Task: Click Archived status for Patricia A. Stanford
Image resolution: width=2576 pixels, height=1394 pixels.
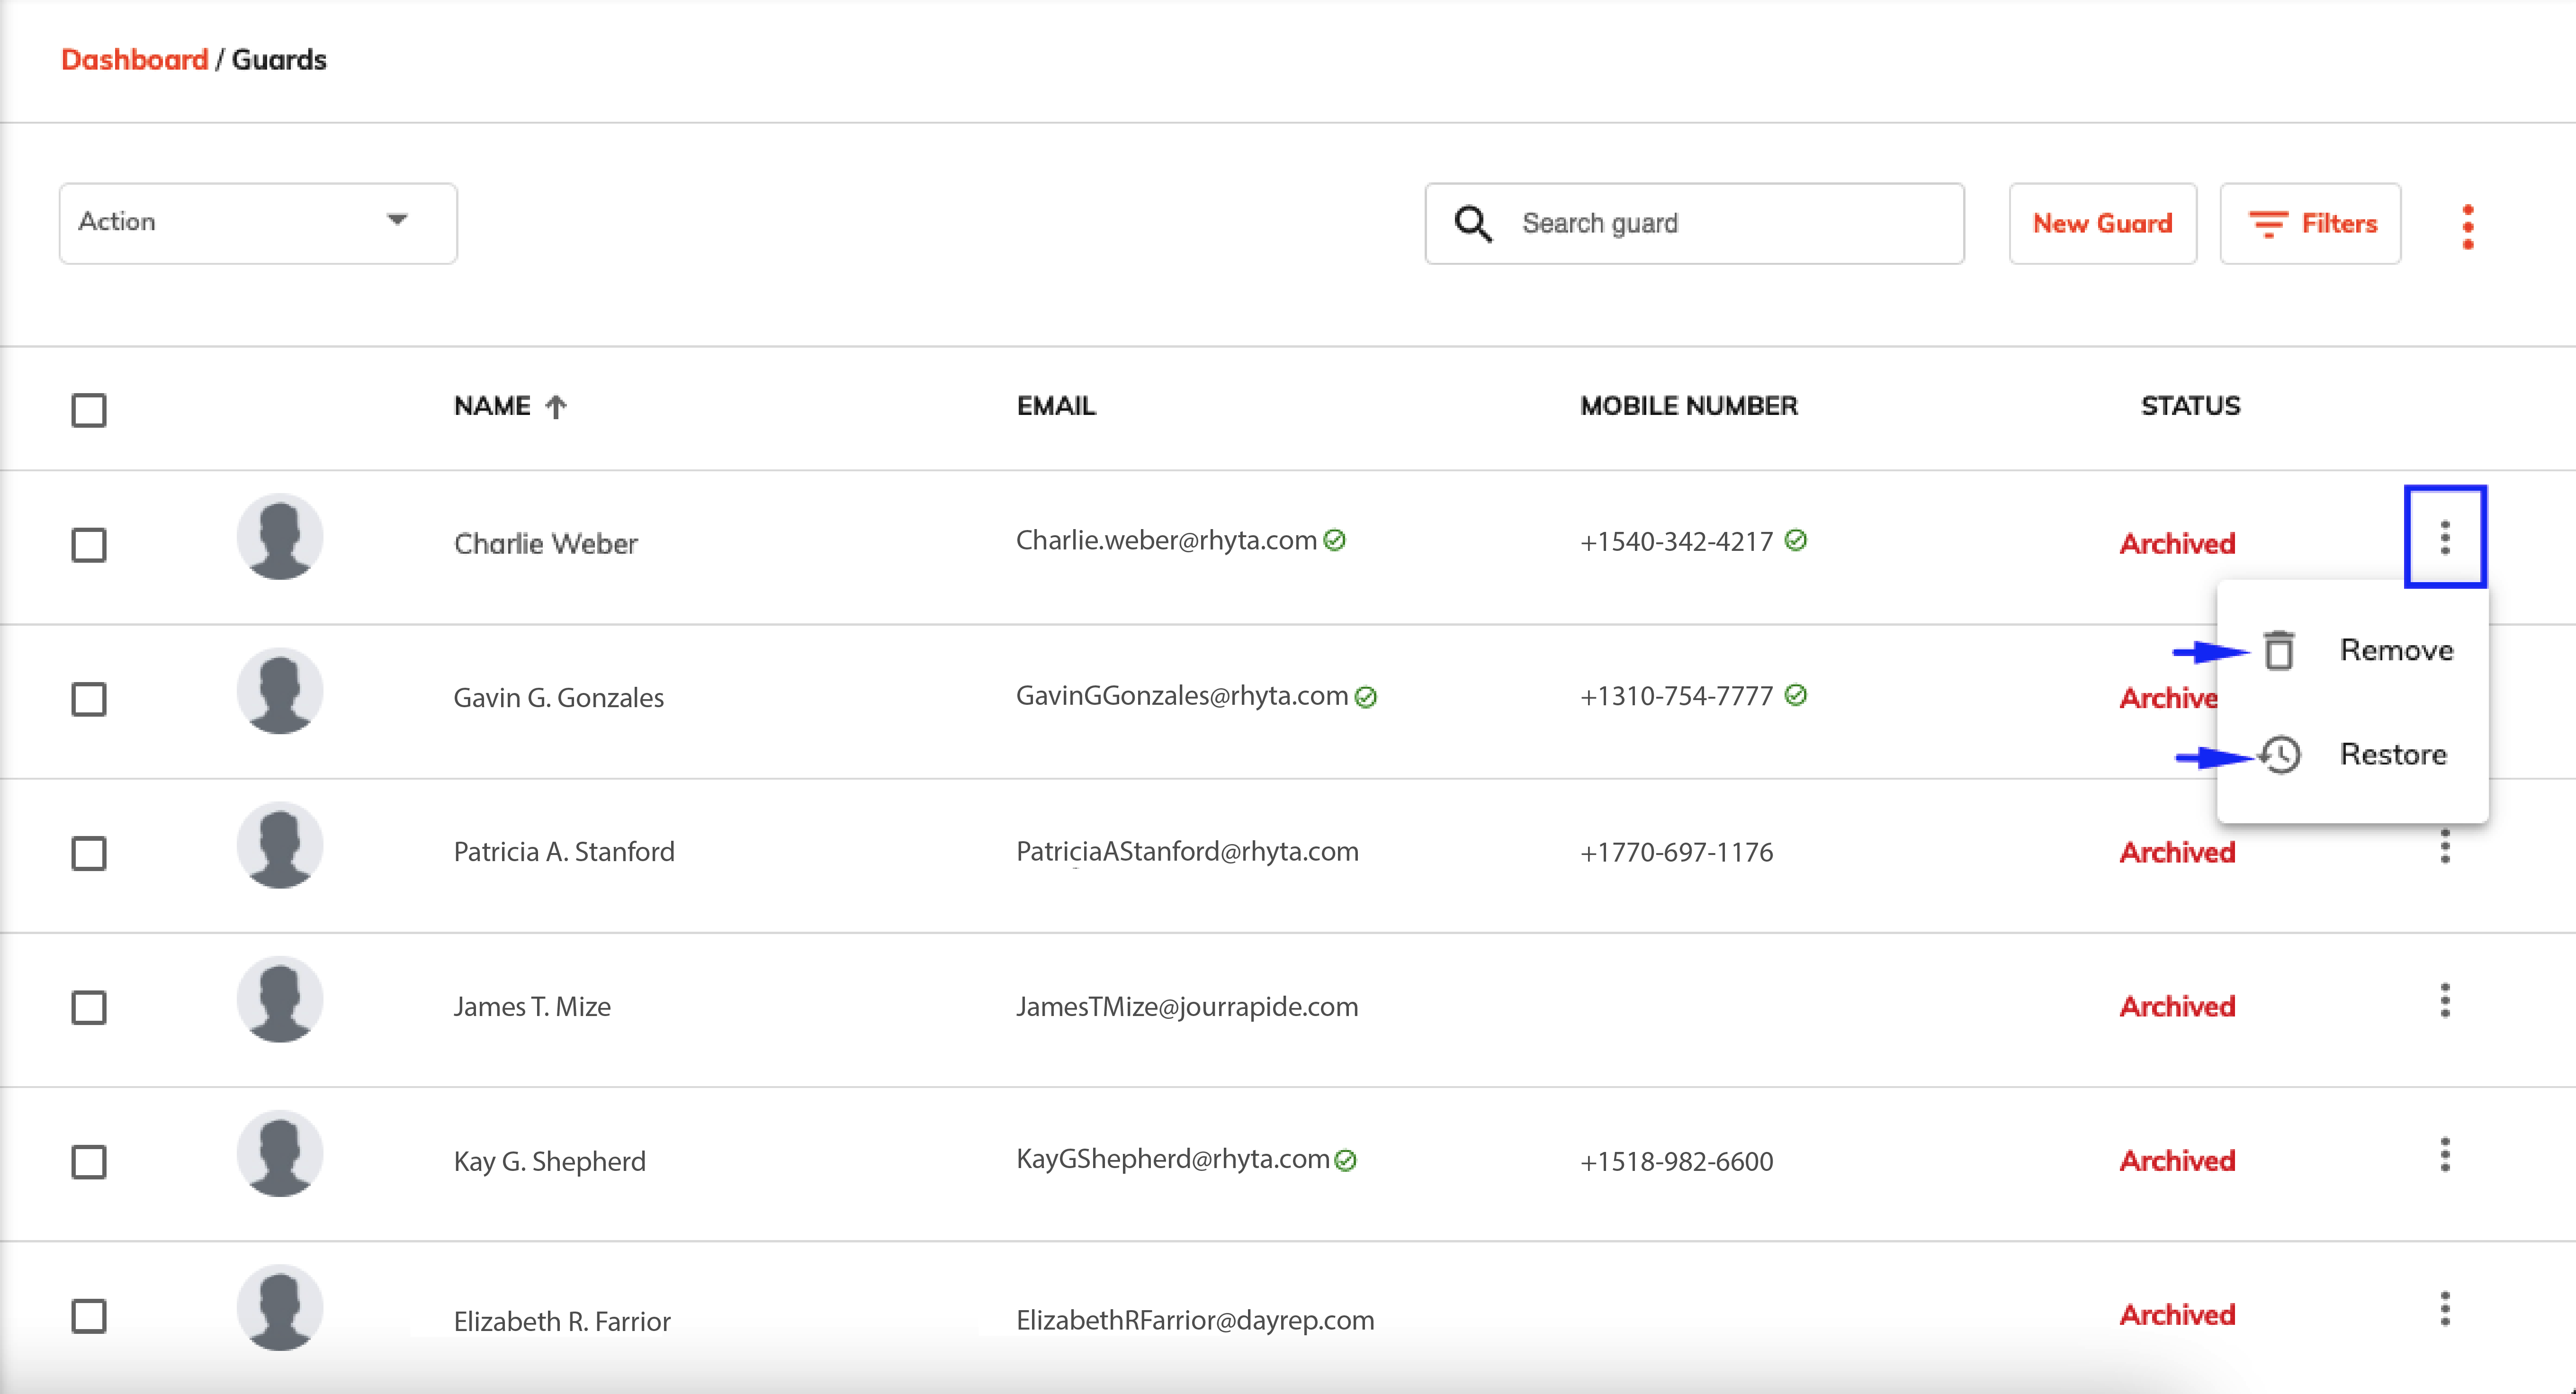Action: pos(2177,852)
